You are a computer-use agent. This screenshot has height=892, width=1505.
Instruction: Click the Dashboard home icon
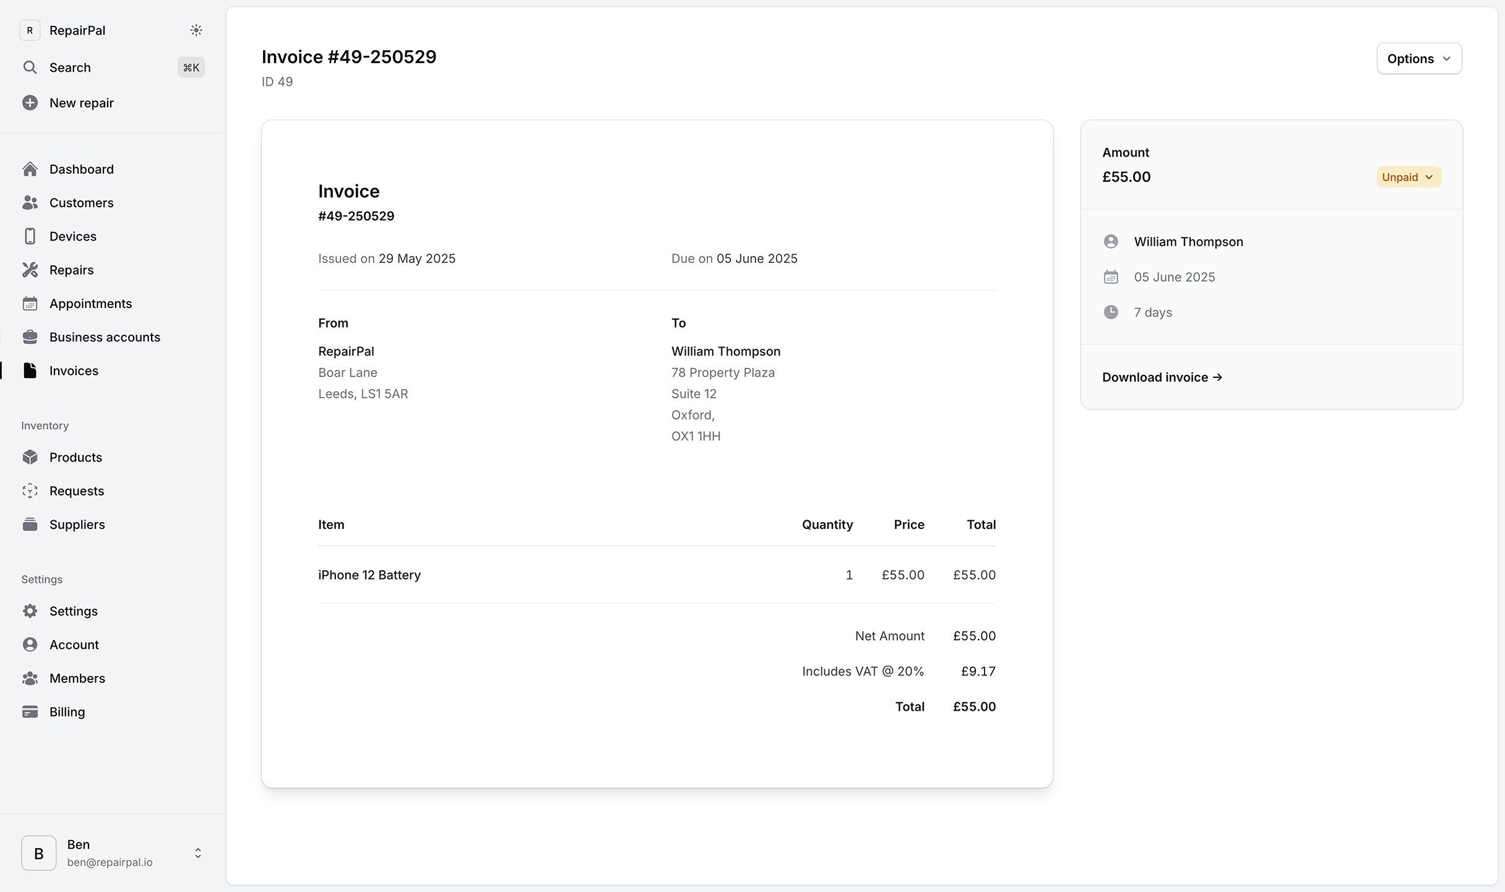tap(30, 169)
